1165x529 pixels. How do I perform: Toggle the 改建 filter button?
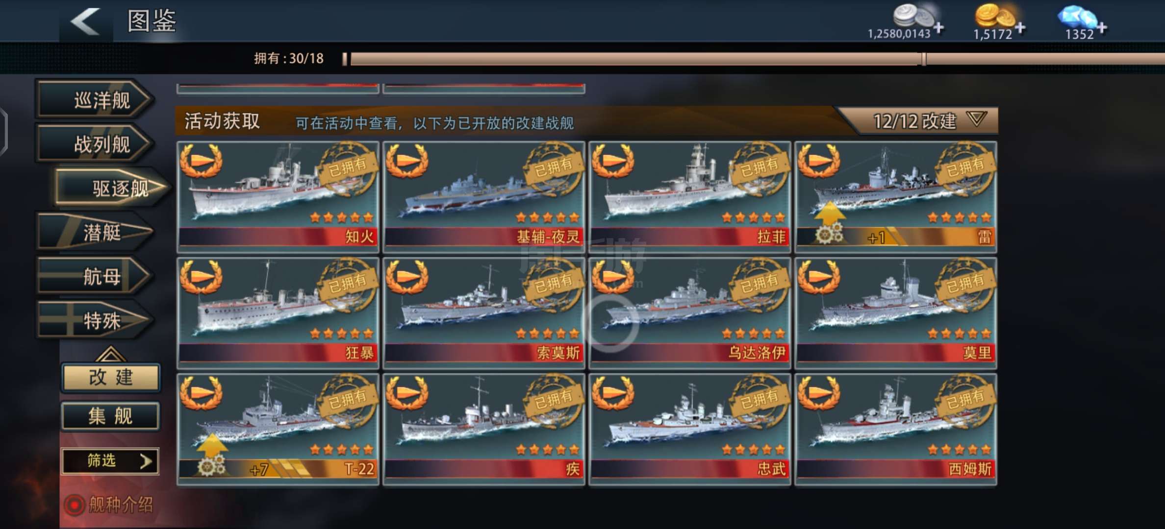click(111, 377)
